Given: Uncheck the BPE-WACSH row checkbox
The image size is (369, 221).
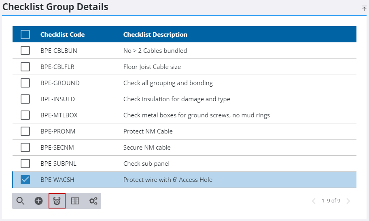Looking at the screenshot, I should pos(25,180).
